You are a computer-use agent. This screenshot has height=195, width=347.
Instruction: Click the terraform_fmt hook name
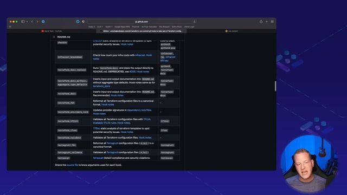click(66, 103)
